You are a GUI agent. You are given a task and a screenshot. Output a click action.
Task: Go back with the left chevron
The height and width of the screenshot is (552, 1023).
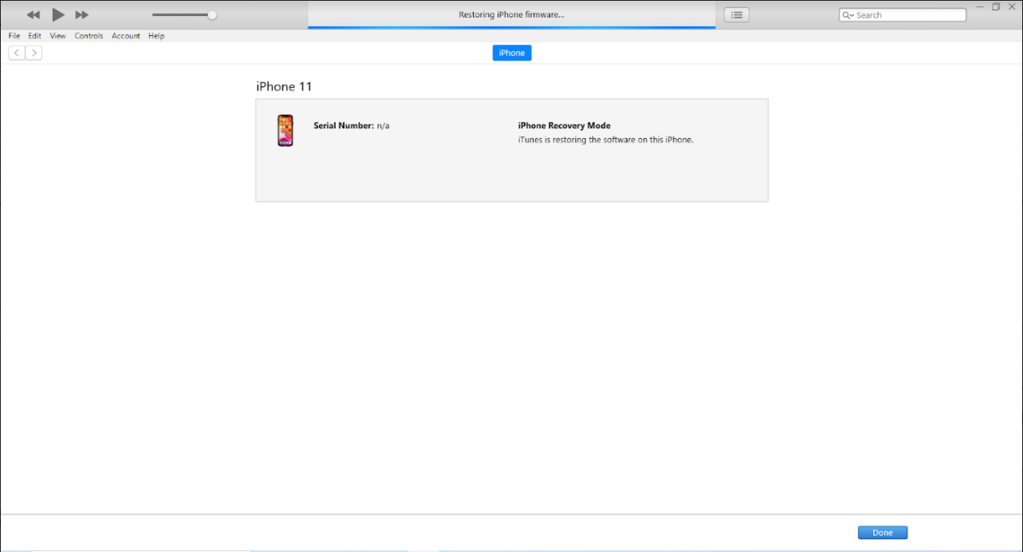point(17,53)
